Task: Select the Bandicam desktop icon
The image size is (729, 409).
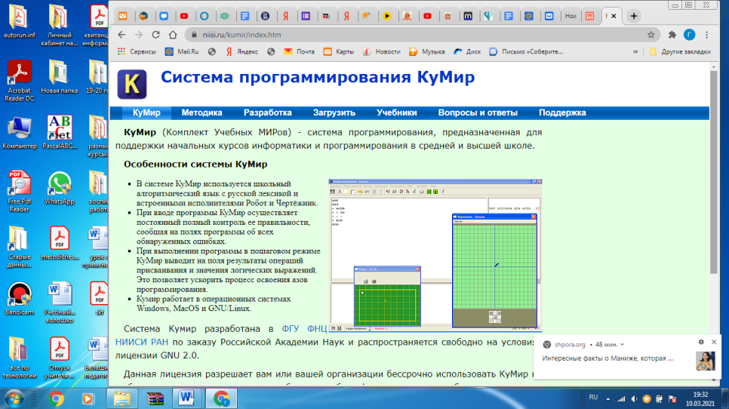Action: (19, 300)
